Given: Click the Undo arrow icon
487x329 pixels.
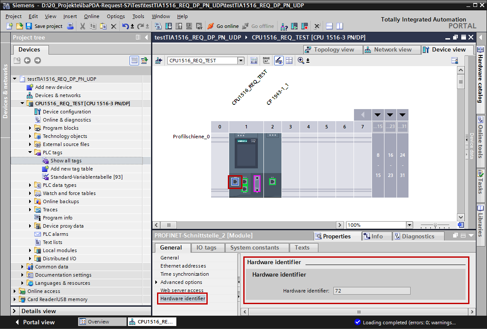Looking at the screenshot, I should click(x=125, y=26).
